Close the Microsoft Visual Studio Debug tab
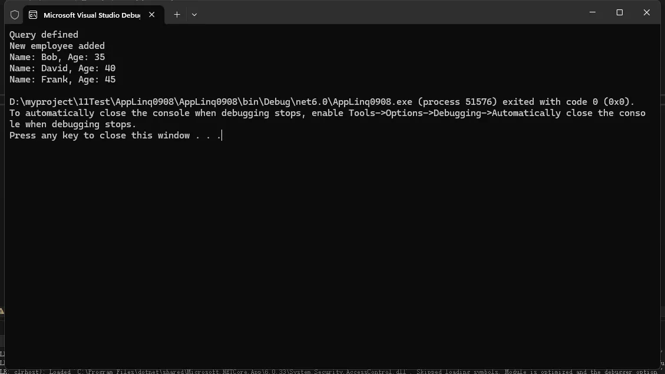The width and height of the screenshot is (665, 374). coord(152,15)
